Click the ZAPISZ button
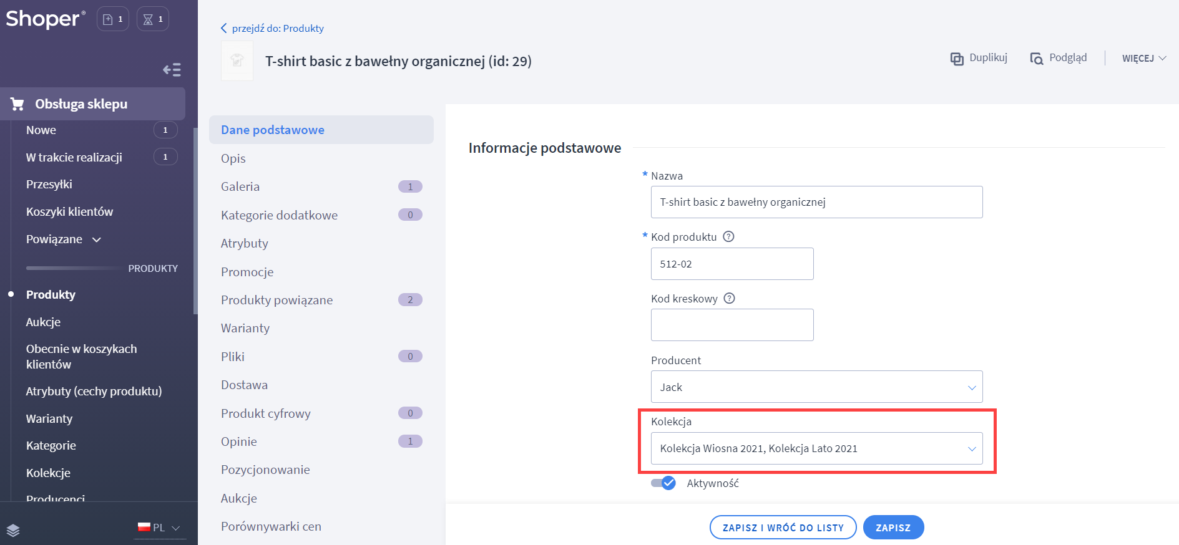The image size is (1179, 545). pyautogui.click(x=893, y=528)
